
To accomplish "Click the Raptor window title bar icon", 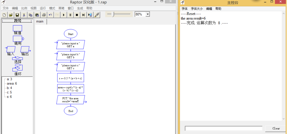I will point(3,2).
